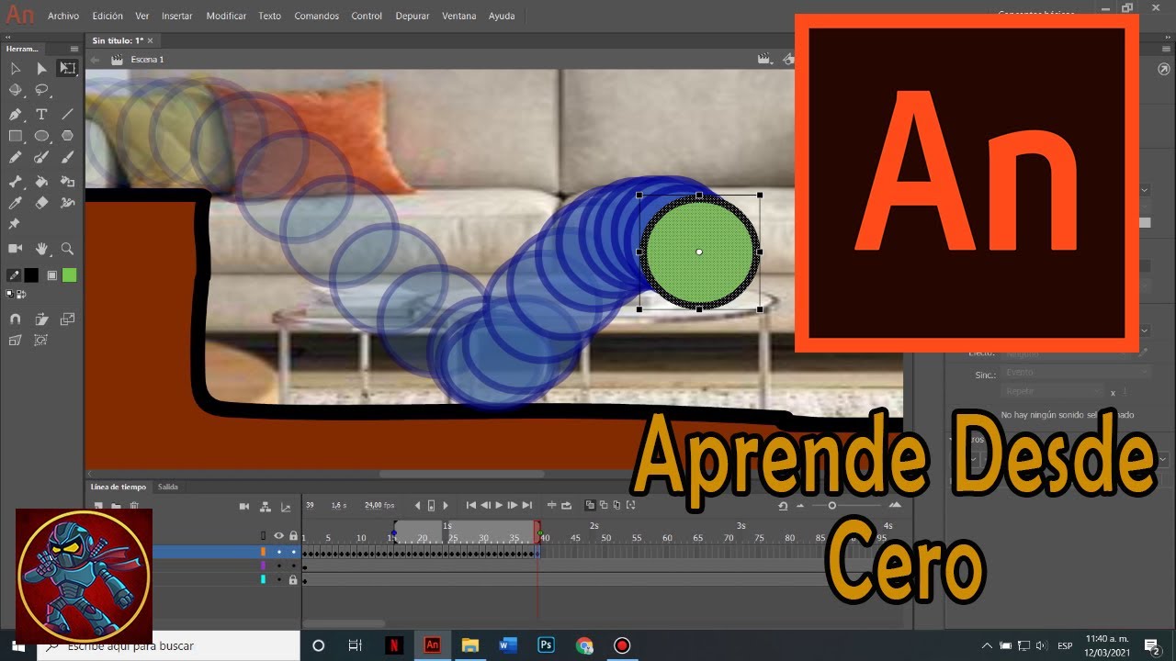Click frame 50 on the timeline ruler
Image resolution: width=1176 pixels, height=661 pixels.
605,537
